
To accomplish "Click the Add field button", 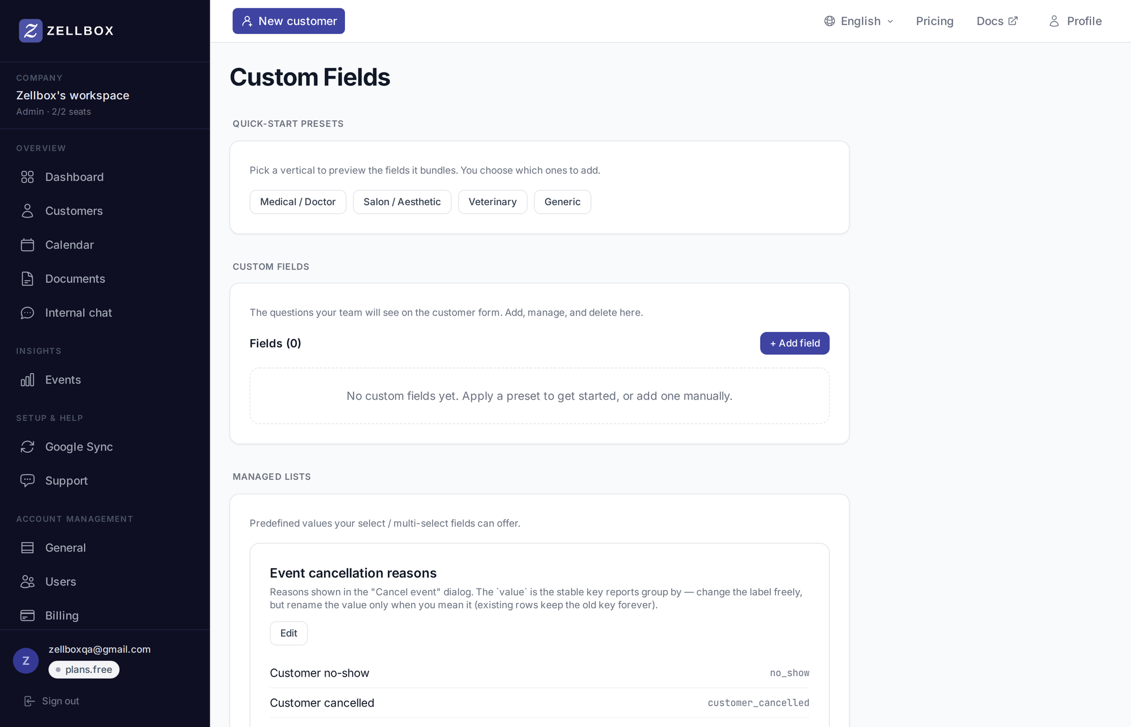I will pyautogui.click(x=795, y=343).
